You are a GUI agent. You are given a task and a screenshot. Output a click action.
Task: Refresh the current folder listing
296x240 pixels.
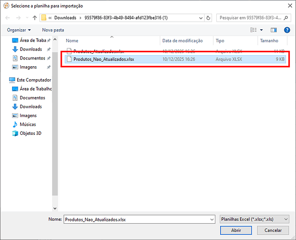tap(208, 18)
